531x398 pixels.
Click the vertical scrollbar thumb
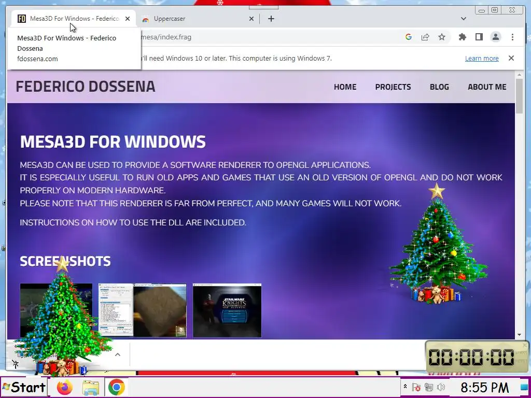point(519,96)
